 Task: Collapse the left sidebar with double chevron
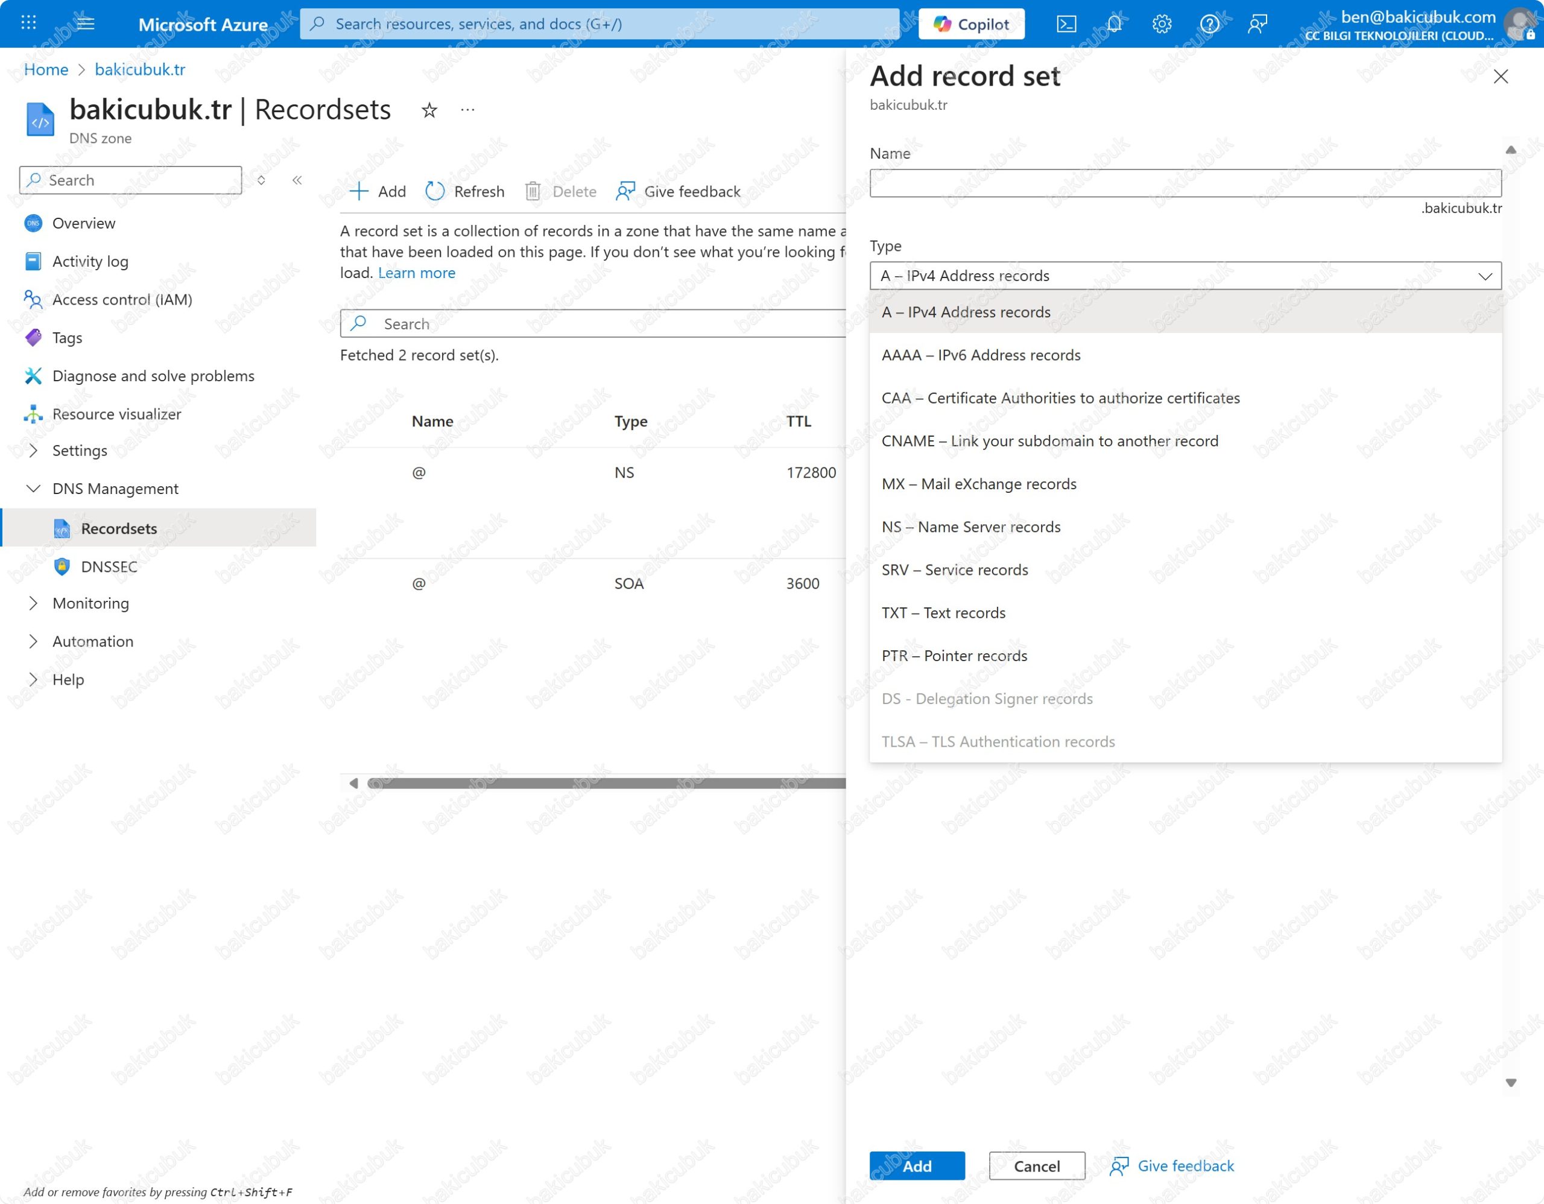[x=297, y=180]
